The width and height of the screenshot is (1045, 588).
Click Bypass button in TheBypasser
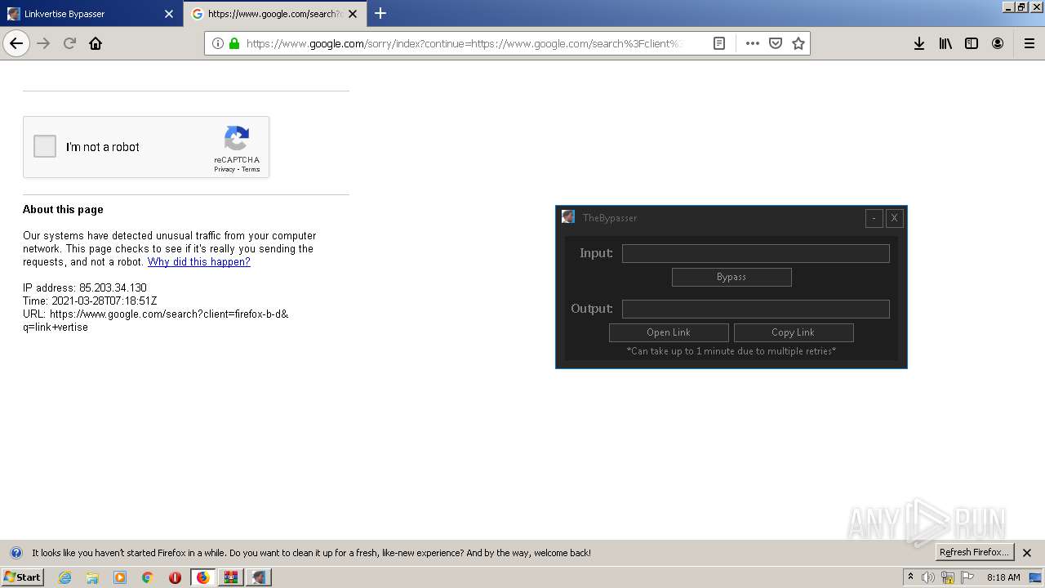(x=731, y=277)
